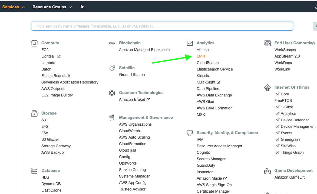Open Serverless Application Repository
317x194 pixels.
pos(70,82)
